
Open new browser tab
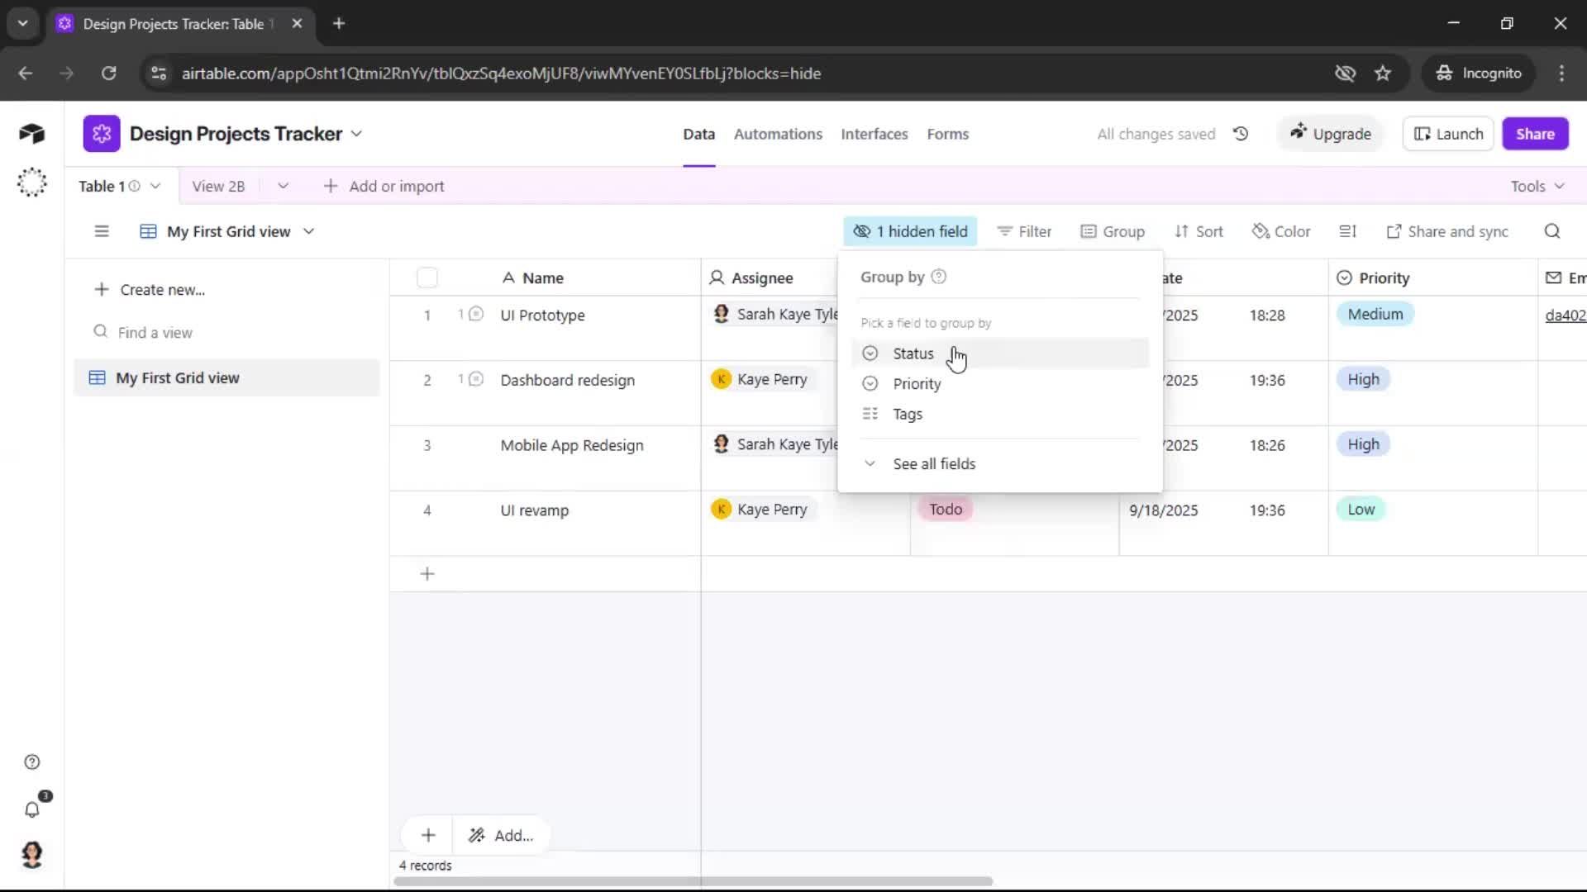tap(338, 24)
